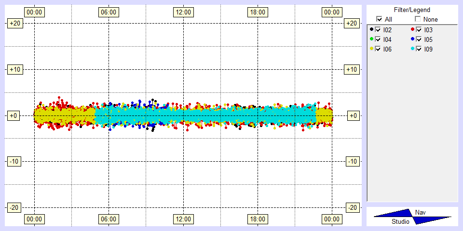
Task: Select the -10 label on the right axis
Action: pos(353,161)
